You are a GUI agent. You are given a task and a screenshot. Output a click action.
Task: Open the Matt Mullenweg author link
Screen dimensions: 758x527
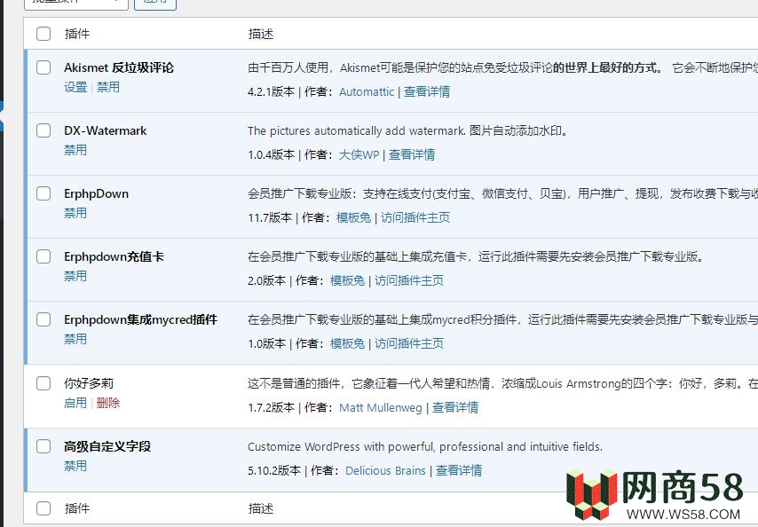point(381,408)
